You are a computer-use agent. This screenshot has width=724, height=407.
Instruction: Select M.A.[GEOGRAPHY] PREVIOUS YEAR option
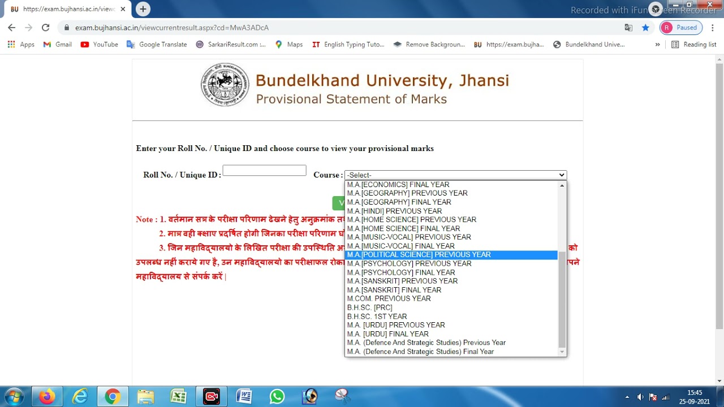(x=451, y=193)
